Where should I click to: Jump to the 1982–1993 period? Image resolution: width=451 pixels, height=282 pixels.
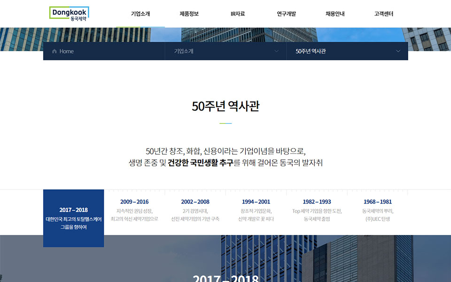tap(317, 210)
